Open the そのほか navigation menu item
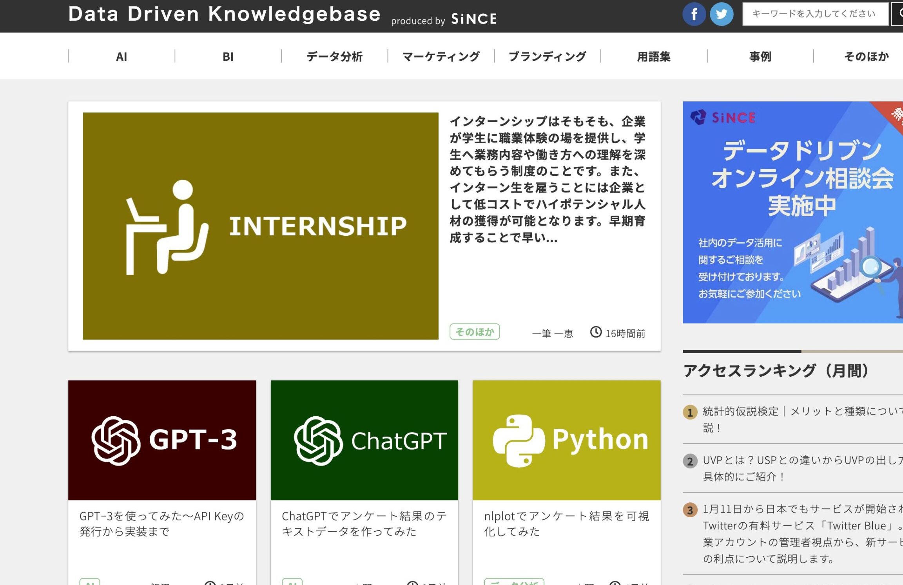This screenshot has height=585, width=903. 867,56
